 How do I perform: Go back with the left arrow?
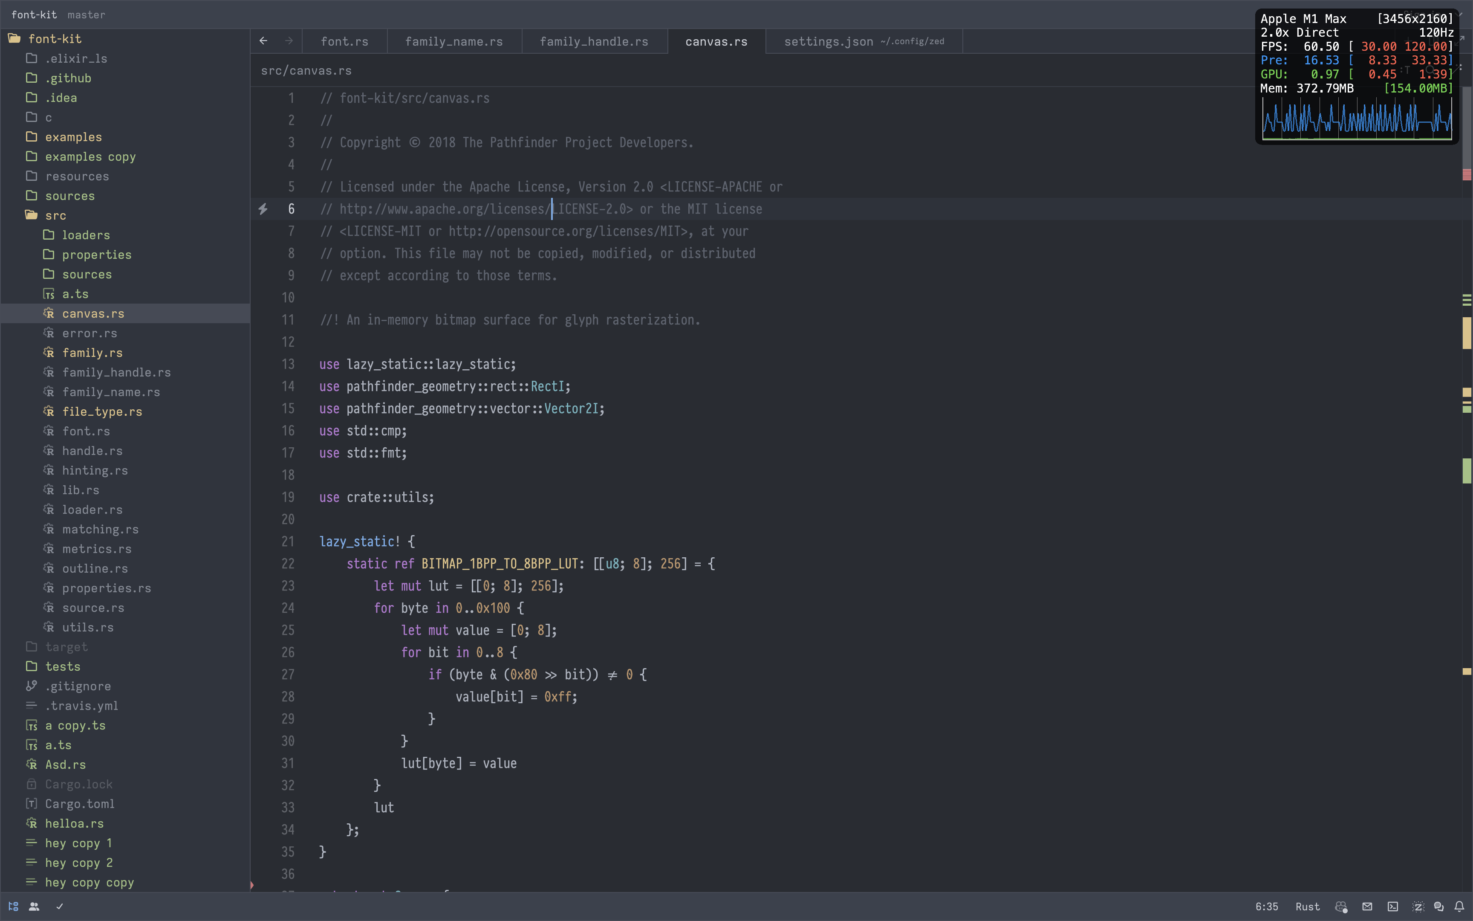[263, 41]
